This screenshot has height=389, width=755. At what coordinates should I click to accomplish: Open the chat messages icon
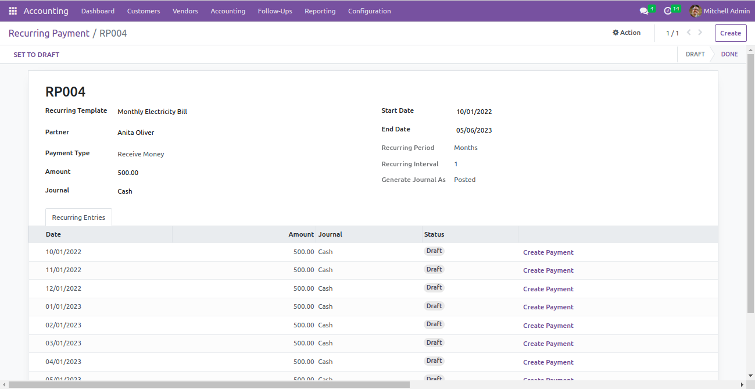click(x=644, y=11)
